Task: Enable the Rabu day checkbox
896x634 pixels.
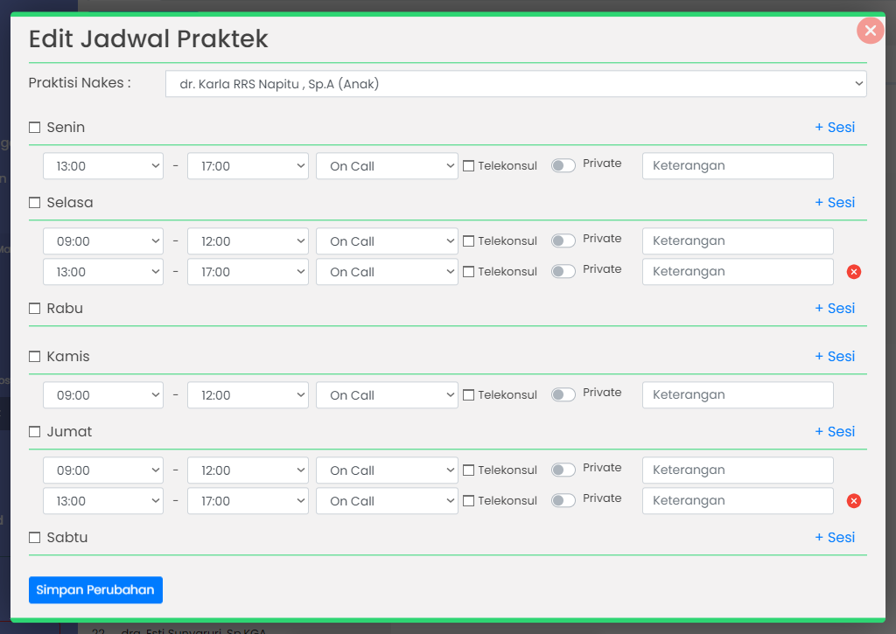Action: (x=35, y=309)
